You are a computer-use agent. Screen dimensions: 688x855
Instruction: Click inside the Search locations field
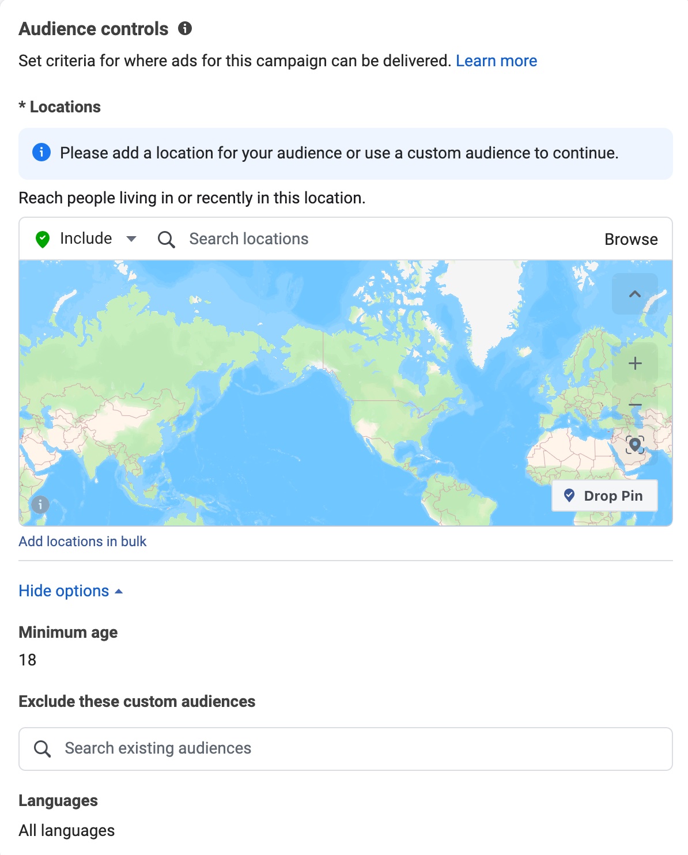tap(248, 239)
